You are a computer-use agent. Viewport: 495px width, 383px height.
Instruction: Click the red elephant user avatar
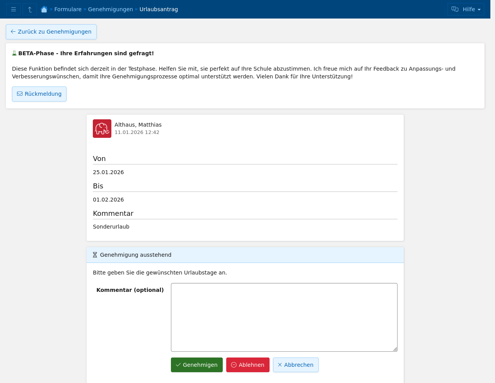(102, 129)
